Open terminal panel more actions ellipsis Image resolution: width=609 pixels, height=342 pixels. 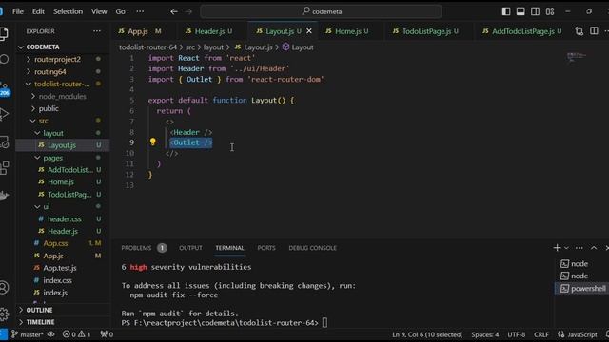[x=580, y=248]
